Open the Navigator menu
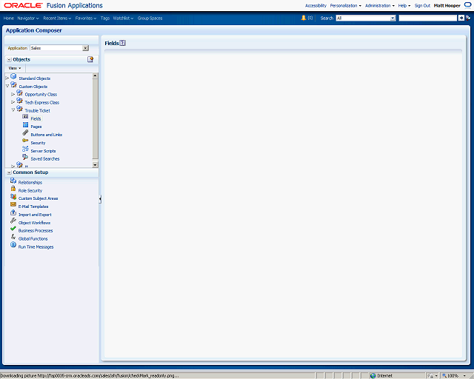The width and height of the screenshot is (474, 379). pos(28,18)
